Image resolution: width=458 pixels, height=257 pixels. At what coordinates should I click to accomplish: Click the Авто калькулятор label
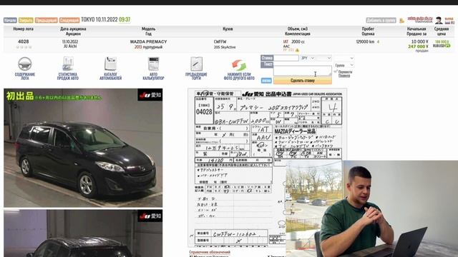tap(153, 76)
